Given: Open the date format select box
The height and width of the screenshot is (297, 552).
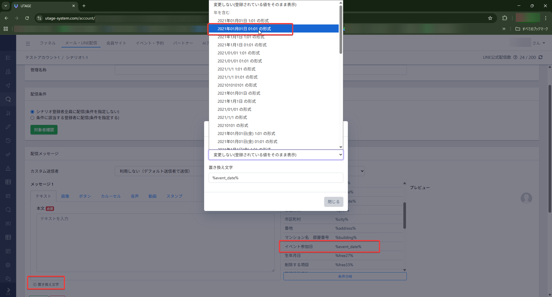Looking at the screenshot, I should pos(276,155).
